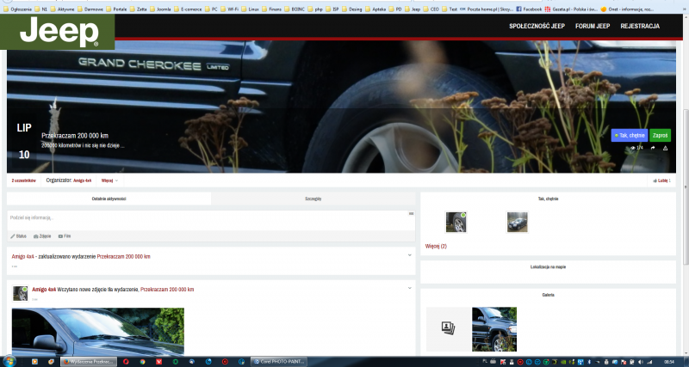The height and width of the screenshot is (367, 689).
Task: Open Firefox taskbar window Wydarzenie Przekrac...
Action: coord(90,362)
